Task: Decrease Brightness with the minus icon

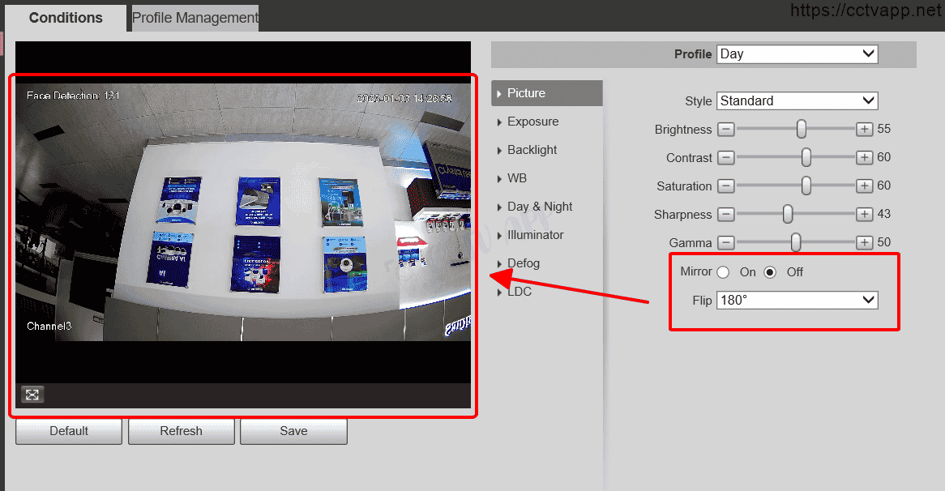Action: coord(726,130)
